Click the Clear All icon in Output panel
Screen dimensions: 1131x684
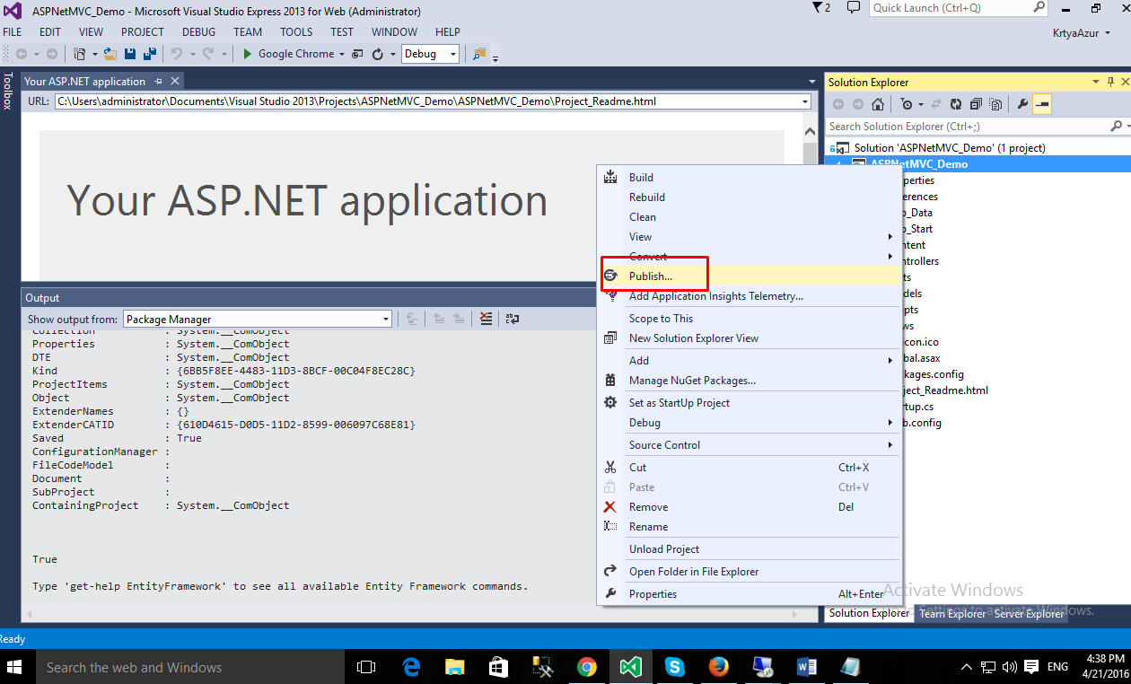pyautogui.click(x=486, y=319)
